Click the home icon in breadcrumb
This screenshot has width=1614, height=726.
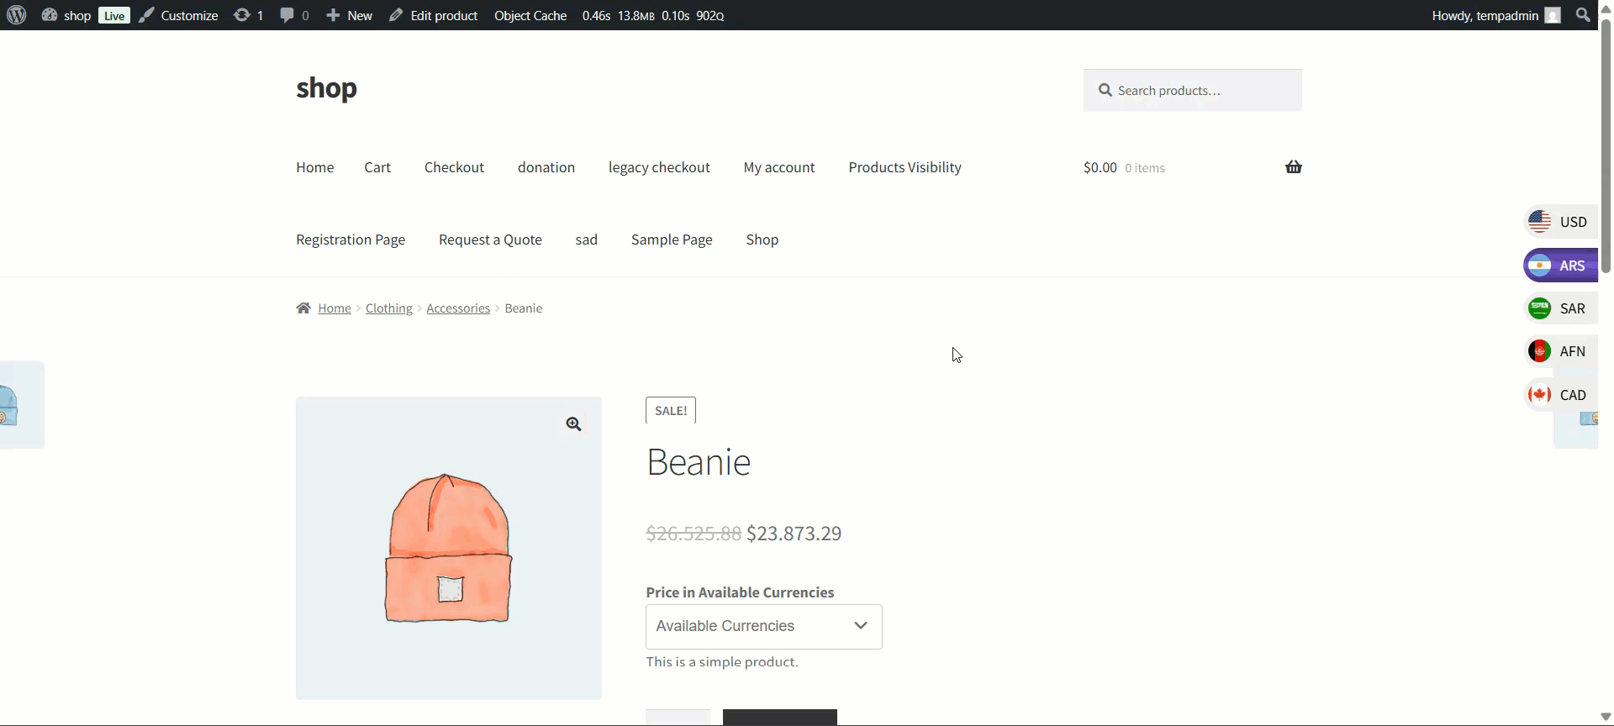(303, 308)
